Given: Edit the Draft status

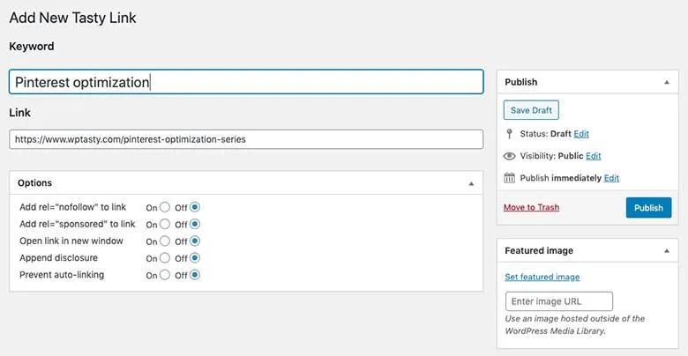Looking at the screenshot, I should (581, 134).
